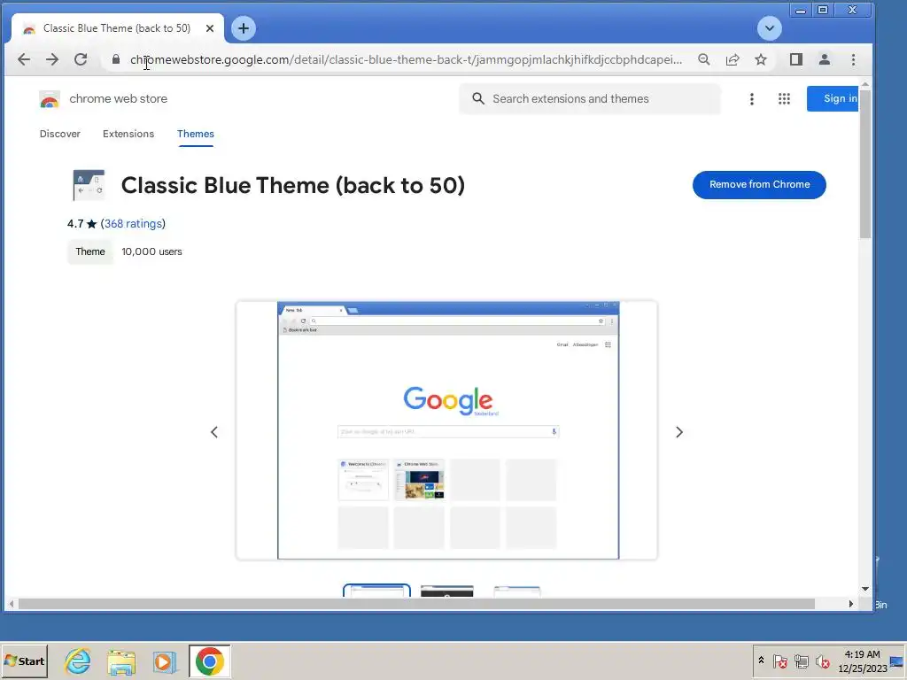This screenshot has width=907, height=680.
Task: Click the URL address bar
Action: tap(406, 59)
